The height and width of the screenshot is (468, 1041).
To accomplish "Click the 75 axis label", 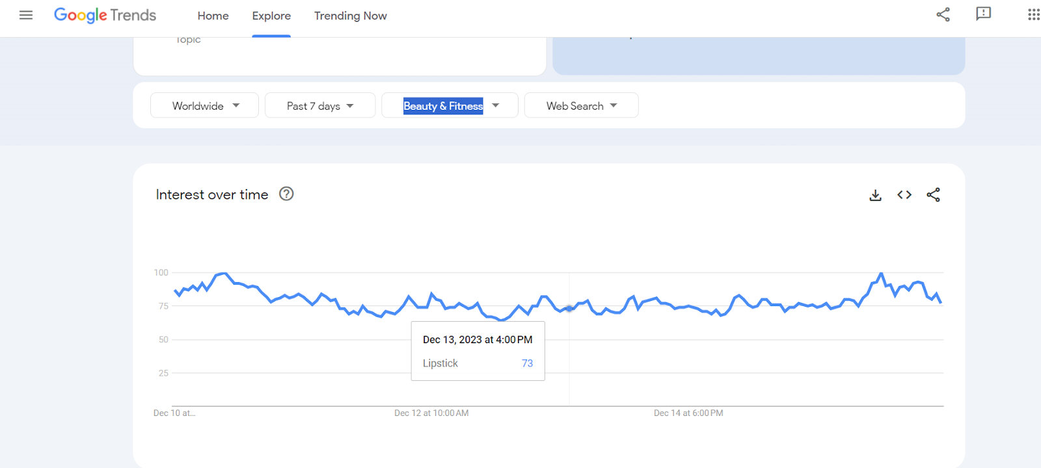I will [163, 306].
